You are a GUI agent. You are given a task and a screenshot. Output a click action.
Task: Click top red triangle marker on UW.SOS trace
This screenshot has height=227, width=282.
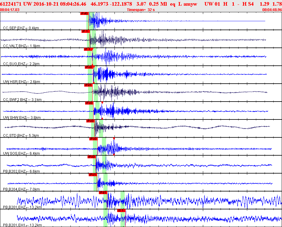coord(114,138)
